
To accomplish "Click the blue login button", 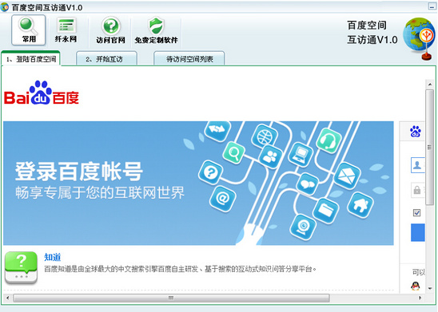I will coord(418,232).
